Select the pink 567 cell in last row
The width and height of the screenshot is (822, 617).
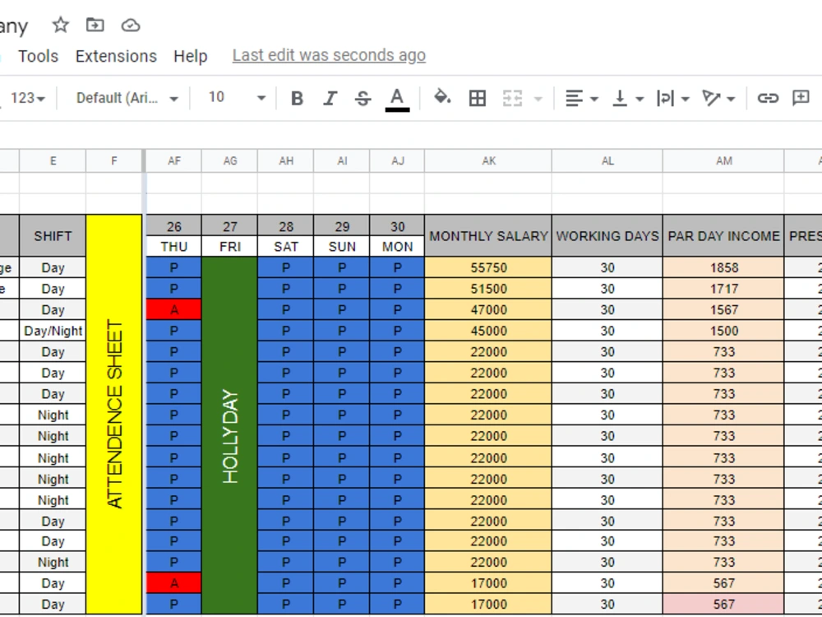(723, 604)
